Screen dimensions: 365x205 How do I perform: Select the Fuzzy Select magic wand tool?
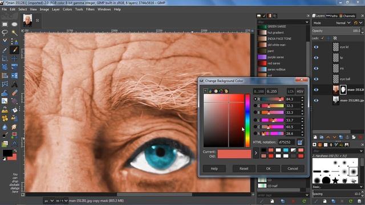point(14,32)
